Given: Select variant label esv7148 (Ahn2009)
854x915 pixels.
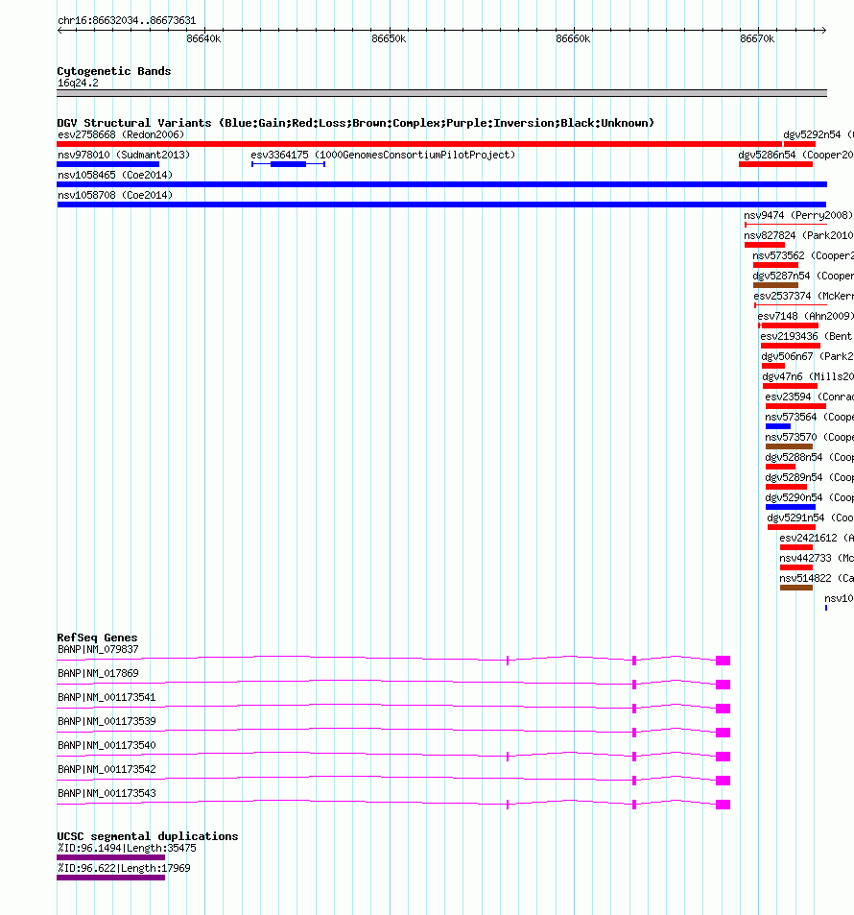Looking at the screenshot, I should pos(805,316).
